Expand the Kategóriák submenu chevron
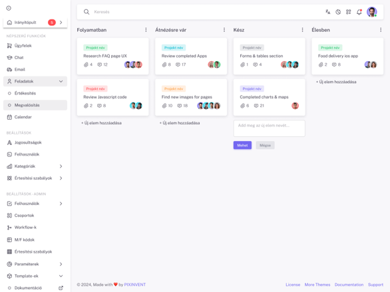Screen dimensions: 390x292 61,166
